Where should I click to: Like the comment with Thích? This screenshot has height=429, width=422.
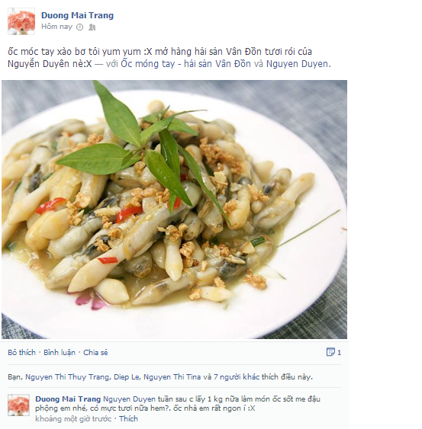128,418
